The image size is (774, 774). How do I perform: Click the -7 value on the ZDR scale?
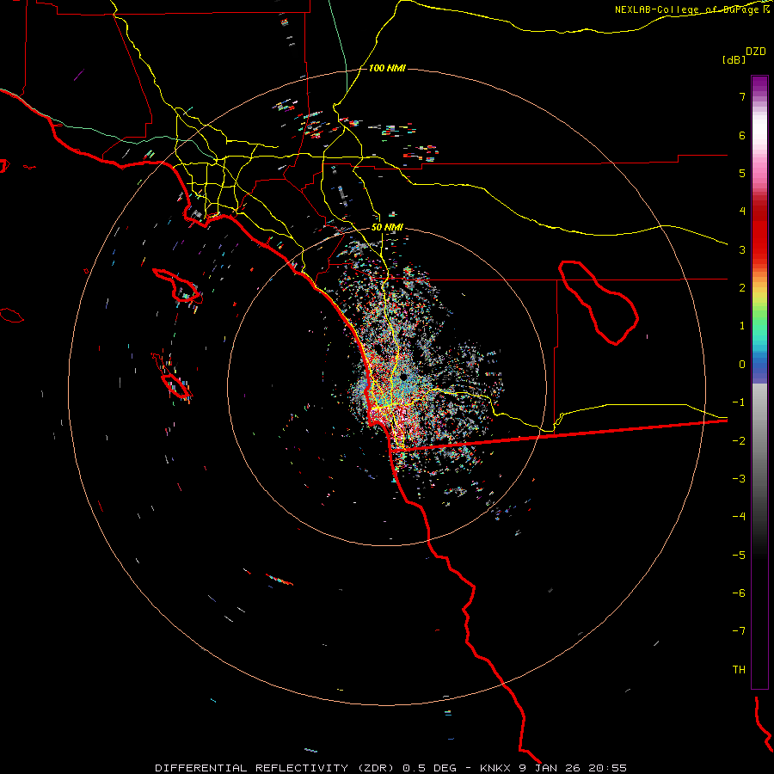click(x=739, y=631)
